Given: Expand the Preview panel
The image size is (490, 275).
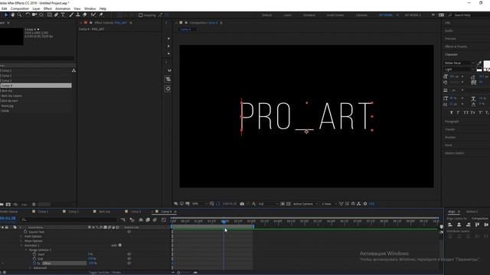Looking at the screenshot, I should [x=450, y=39].
